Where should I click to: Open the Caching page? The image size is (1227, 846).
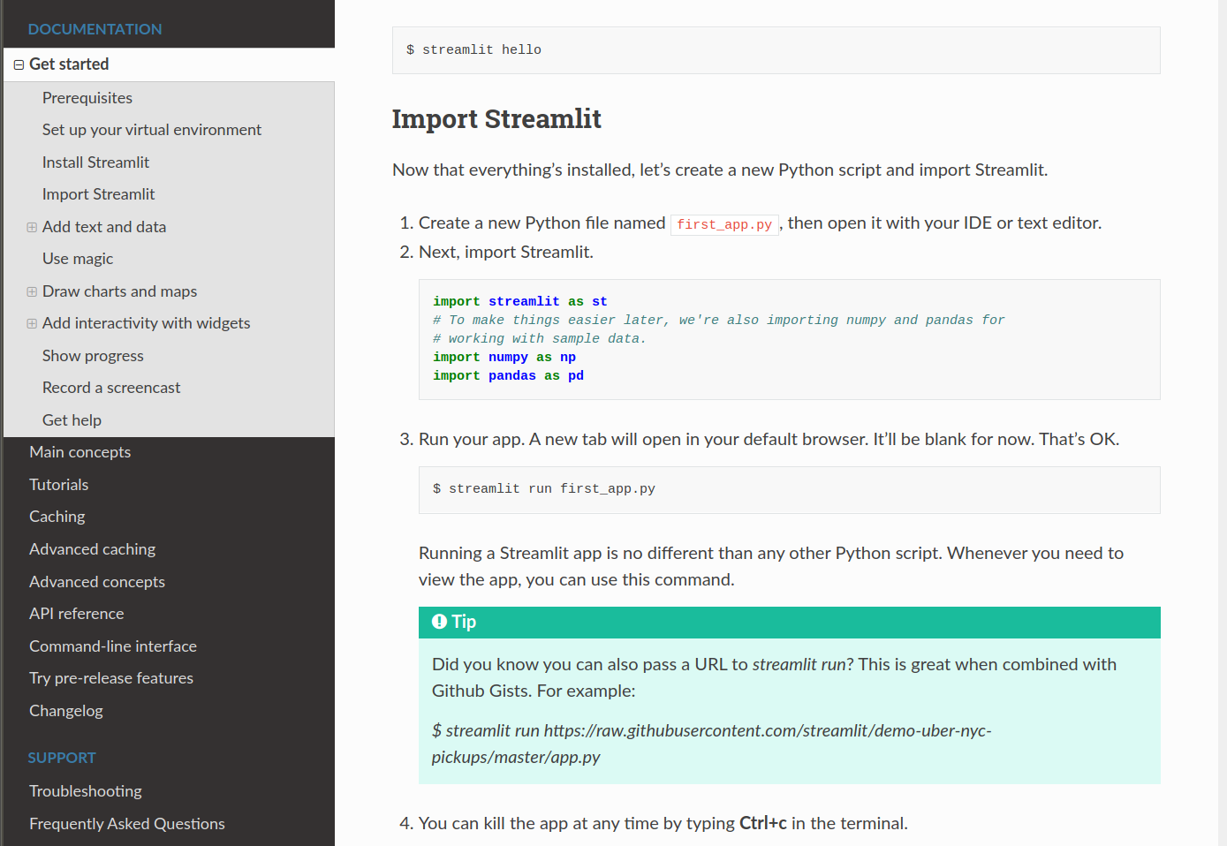click(x=57, y=516)
